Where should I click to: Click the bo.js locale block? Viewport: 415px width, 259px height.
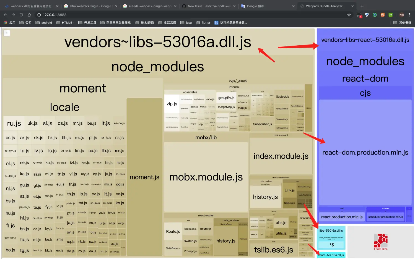point(11,250)
